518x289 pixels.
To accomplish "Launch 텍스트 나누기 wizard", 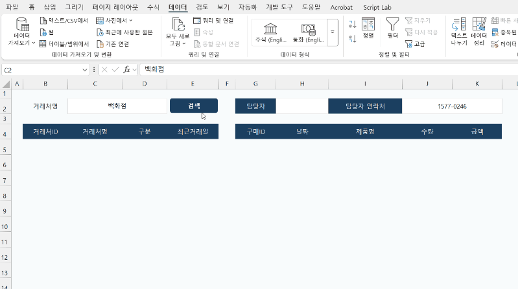I will 459,32.
